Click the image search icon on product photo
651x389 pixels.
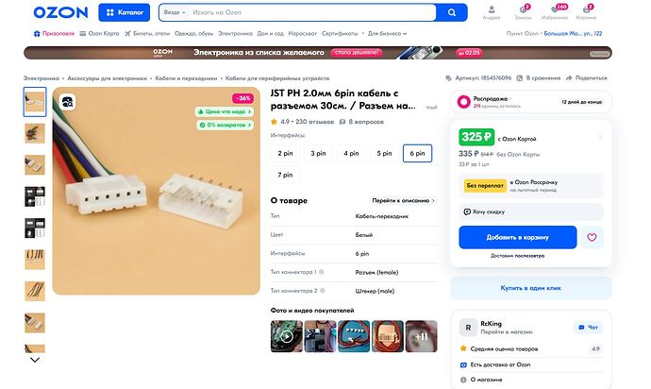coord(67,102)
